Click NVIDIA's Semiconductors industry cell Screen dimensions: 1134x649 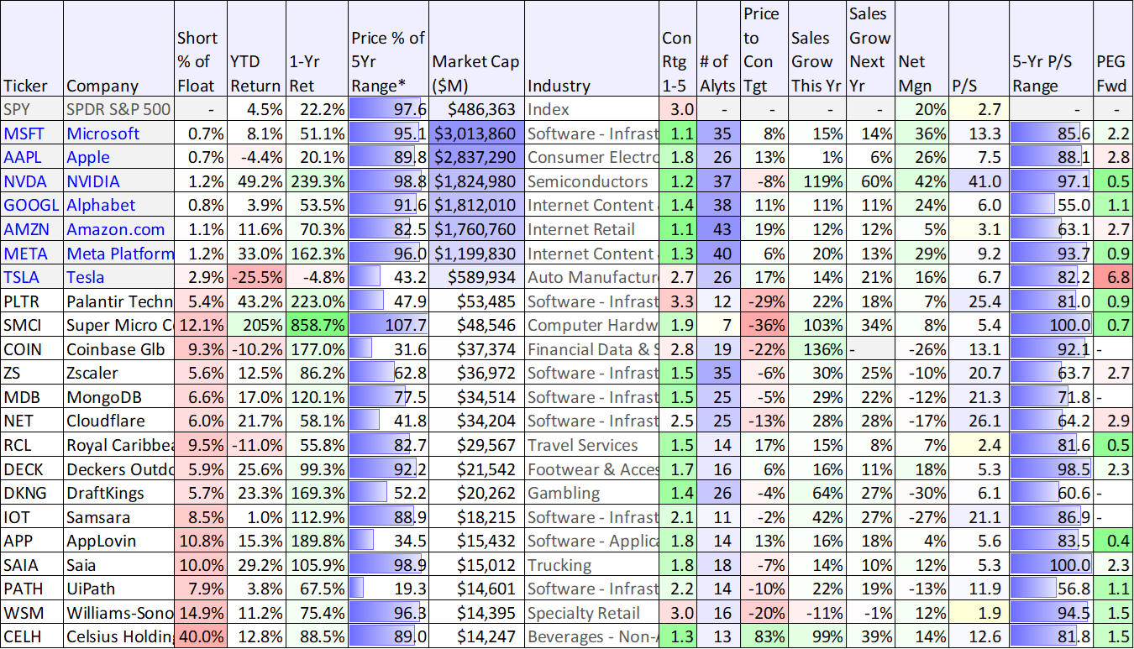point(592,181)
